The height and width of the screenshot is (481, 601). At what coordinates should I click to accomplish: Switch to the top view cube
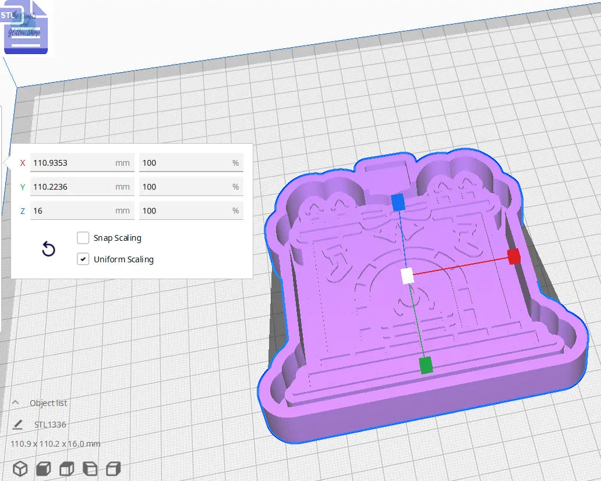pyautogui.click(x=67, y=469)
